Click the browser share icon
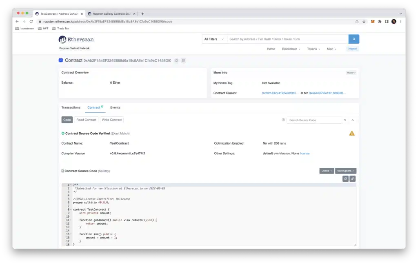The height and width of the screenshot is (265, 418). tap(357, 22)
